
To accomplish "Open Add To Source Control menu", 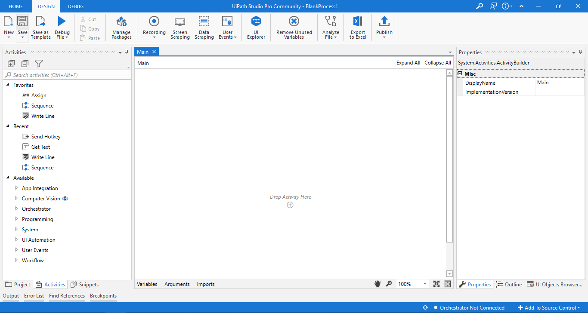I will pos(549,307).
